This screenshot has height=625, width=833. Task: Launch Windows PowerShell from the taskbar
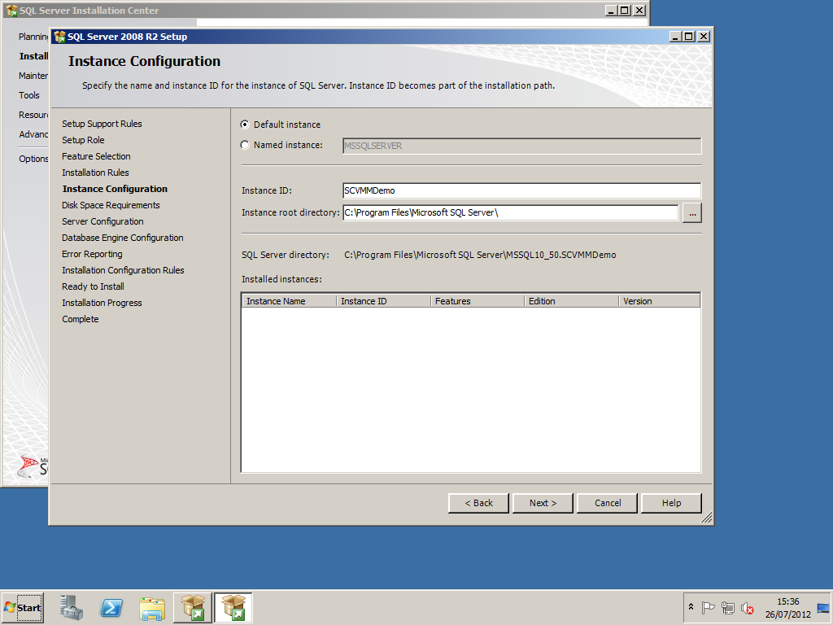(111, 607)
